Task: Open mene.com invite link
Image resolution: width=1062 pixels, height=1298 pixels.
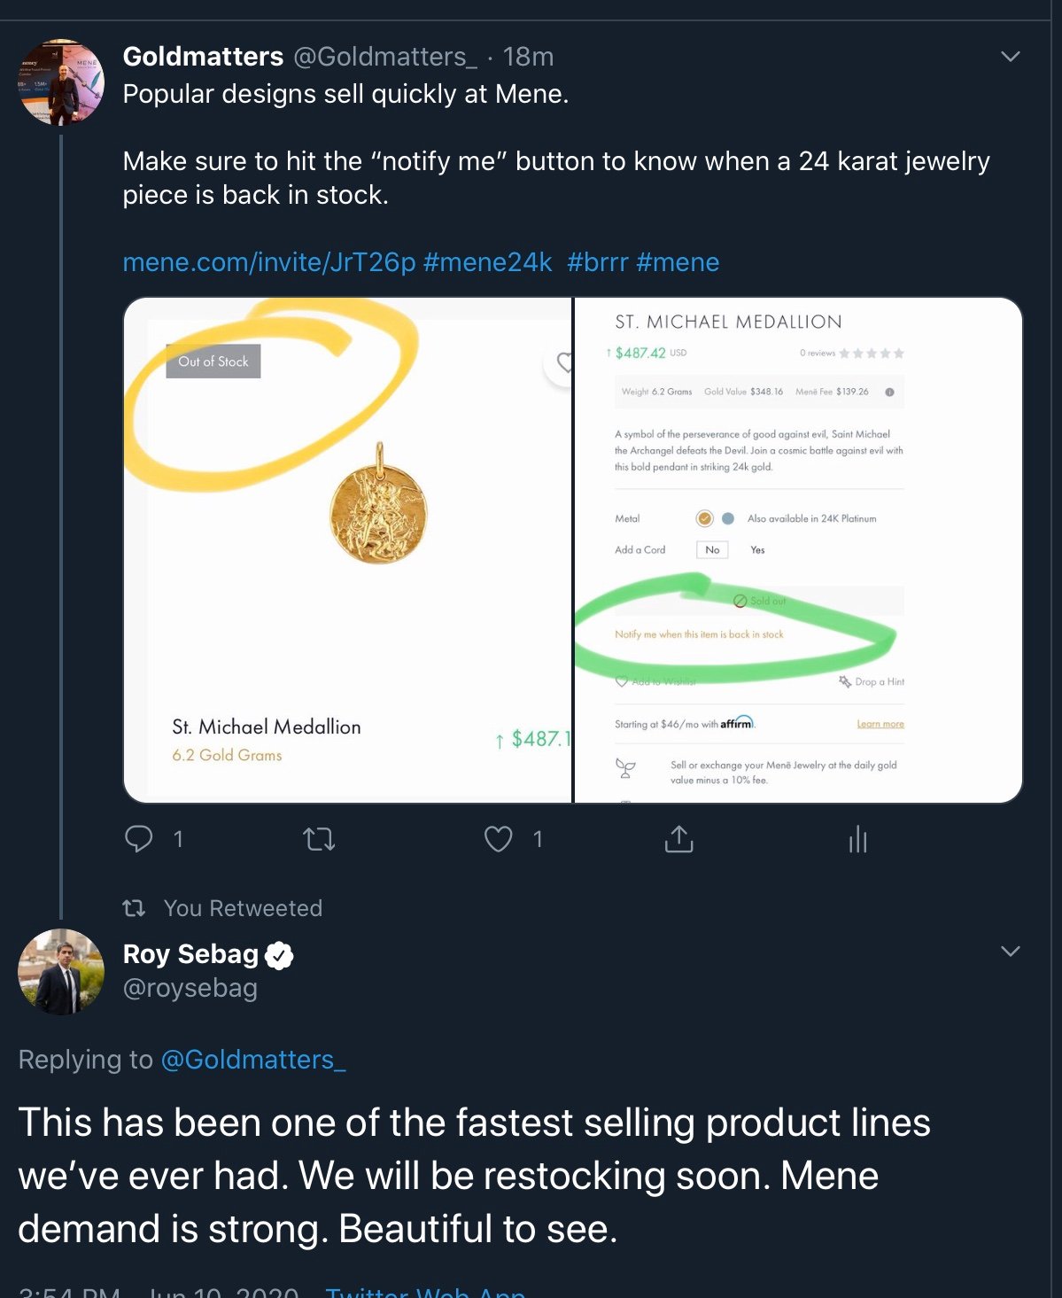Action: [x=269, y=262]
